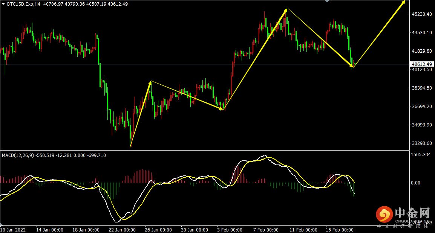Click the arrowhead at the 10 Feb high
Image resolution: width=435 pixels, height=233 pixels.
pos(285,11)
